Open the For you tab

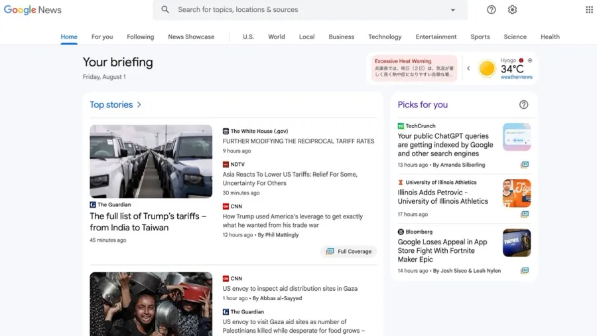coord(102,37)
